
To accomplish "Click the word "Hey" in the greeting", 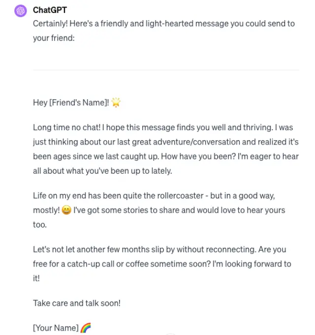I will pyautogui.click(x=40, y=103).
